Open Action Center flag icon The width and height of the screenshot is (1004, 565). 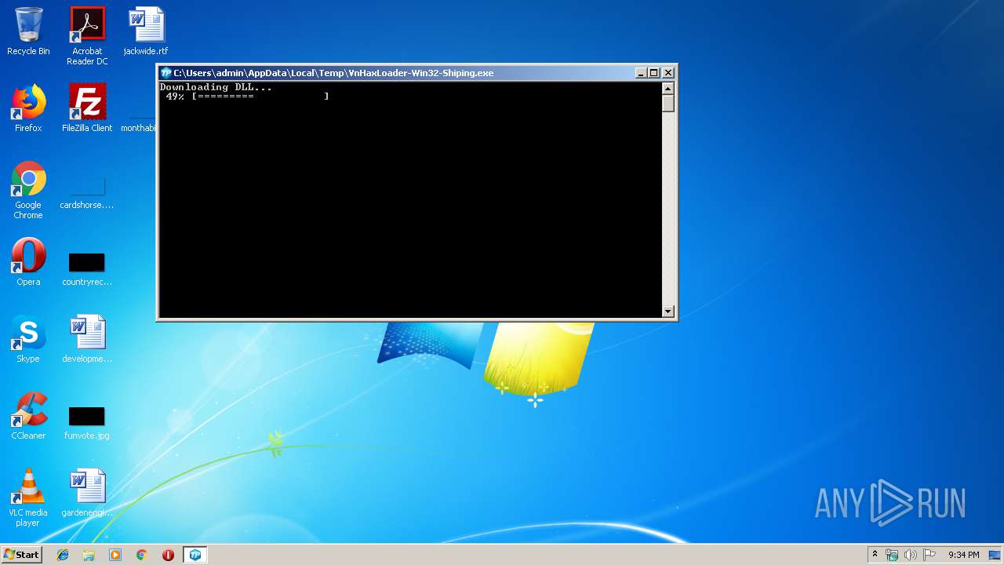[929, 555]
